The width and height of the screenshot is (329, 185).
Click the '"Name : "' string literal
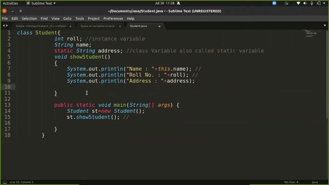(140, 69)
